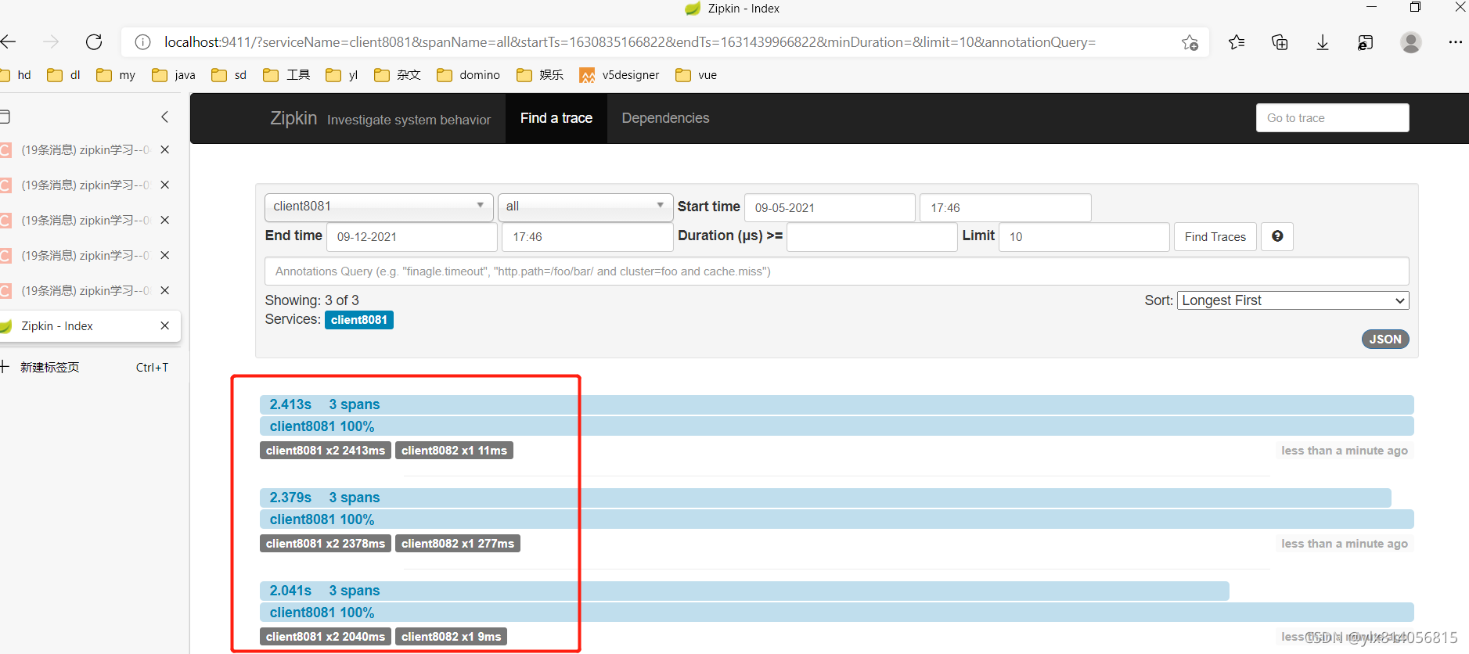Open the help question mark button

pos(1277,236)
